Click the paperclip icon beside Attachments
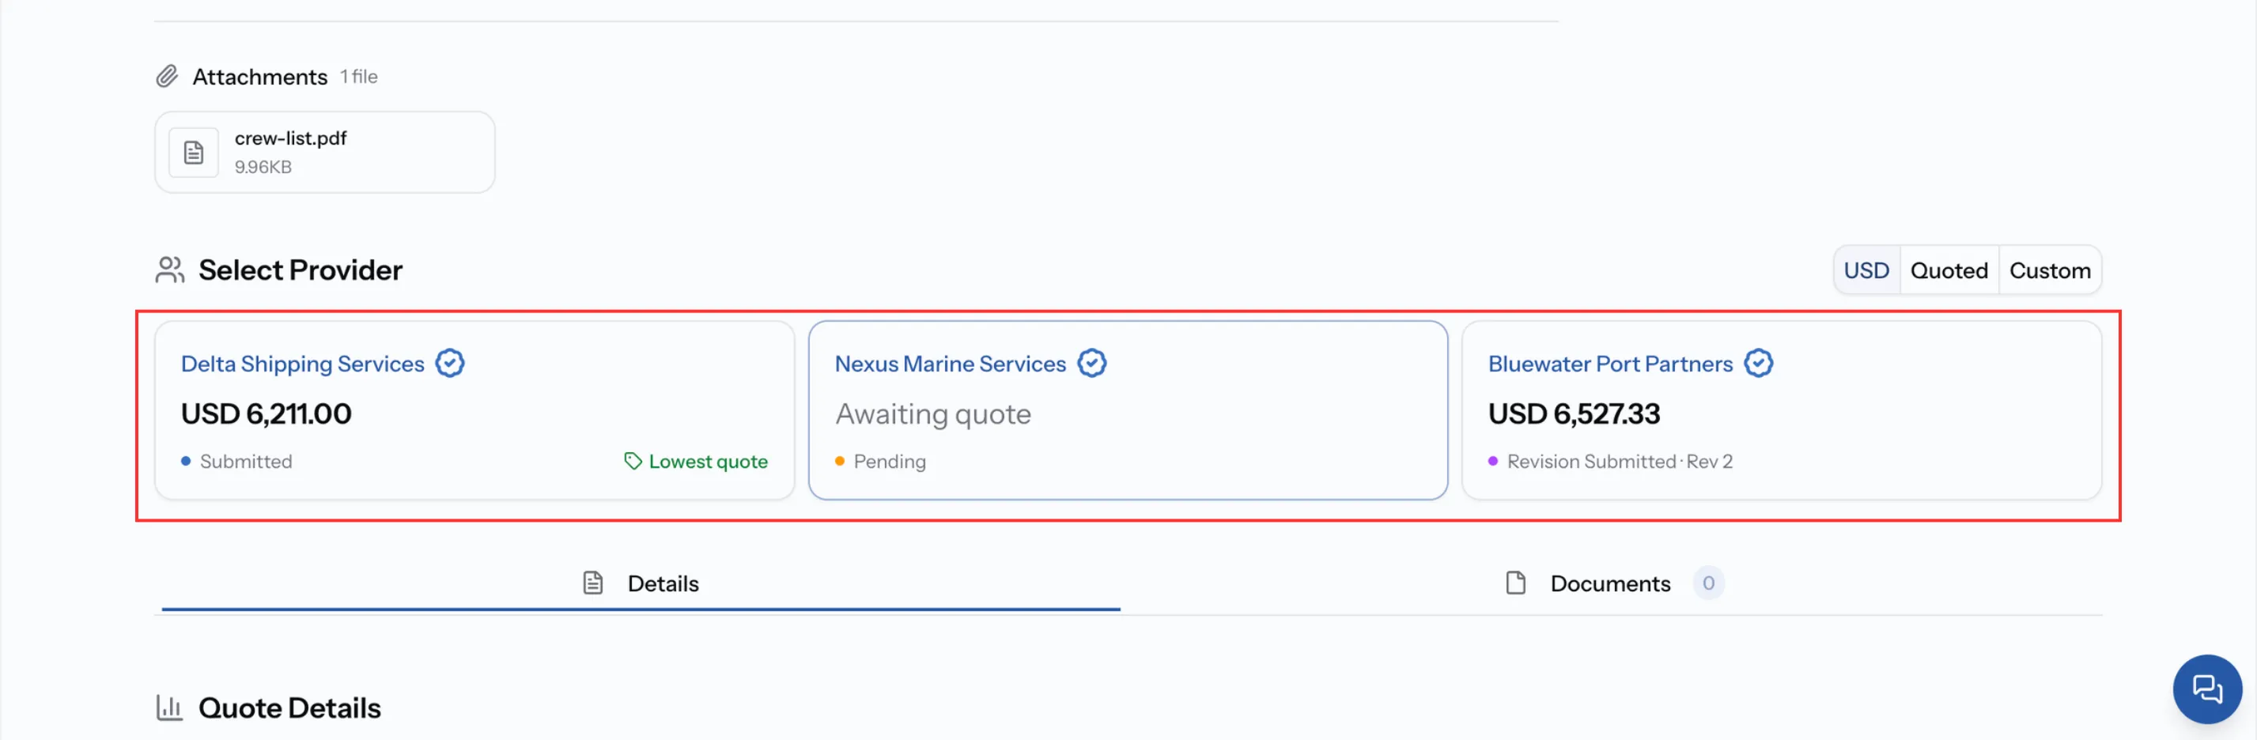 point(167,76)
